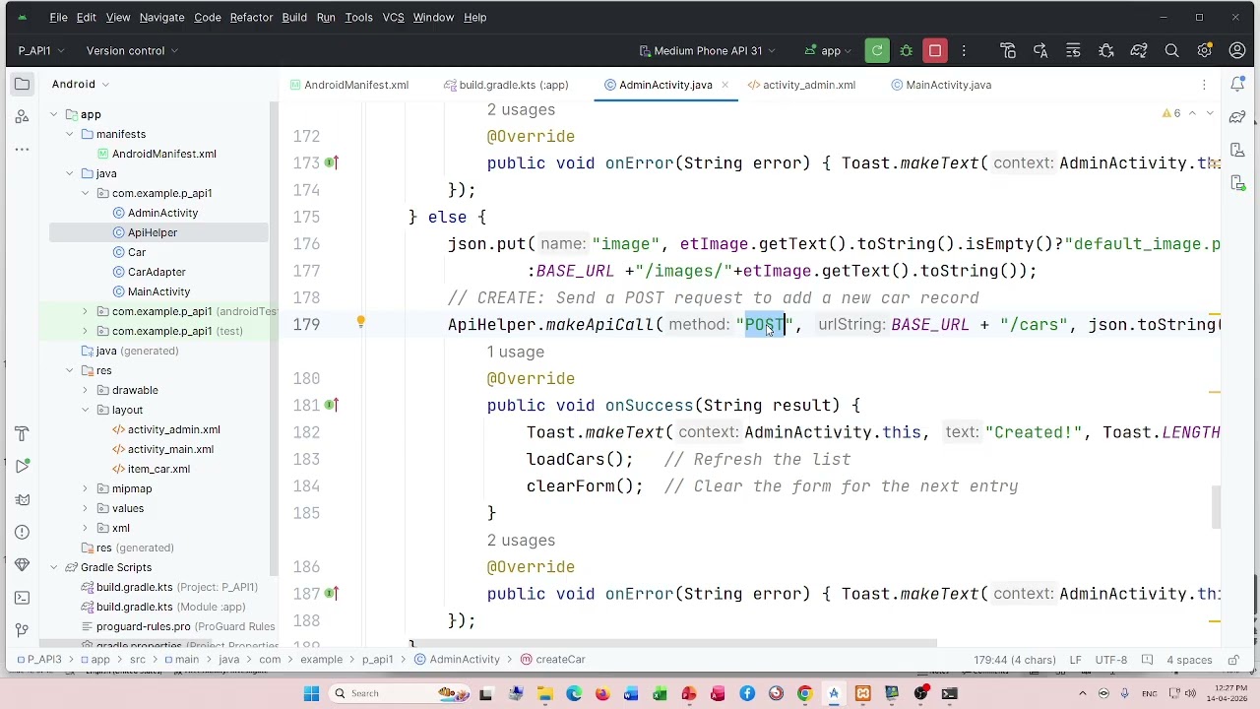Switch to the build.gradle.kts (:app) tab
Viewport: 1260px width, 709px height.
coord(507,85)
